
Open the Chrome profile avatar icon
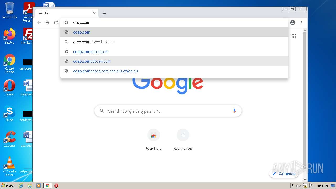(293, 23)
